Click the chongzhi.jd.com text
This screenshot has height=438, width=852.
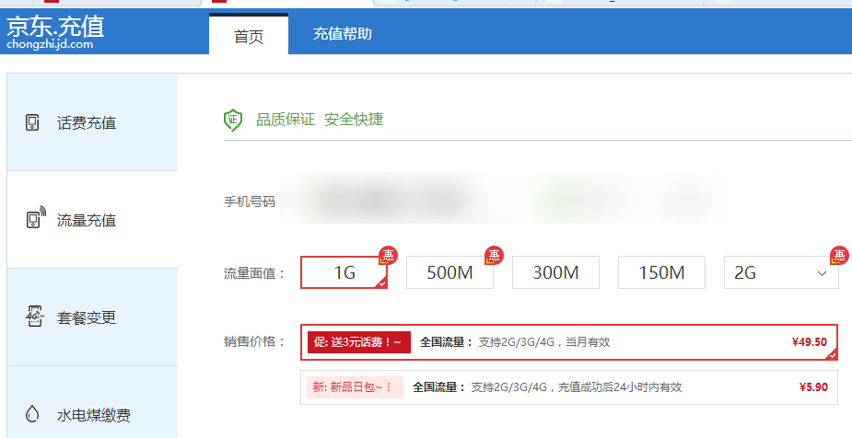[x=50, y=44]
